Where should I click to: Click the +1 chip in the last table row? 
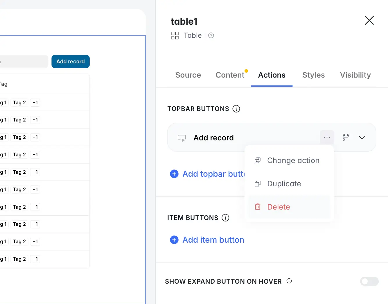(x=35, y=259)
